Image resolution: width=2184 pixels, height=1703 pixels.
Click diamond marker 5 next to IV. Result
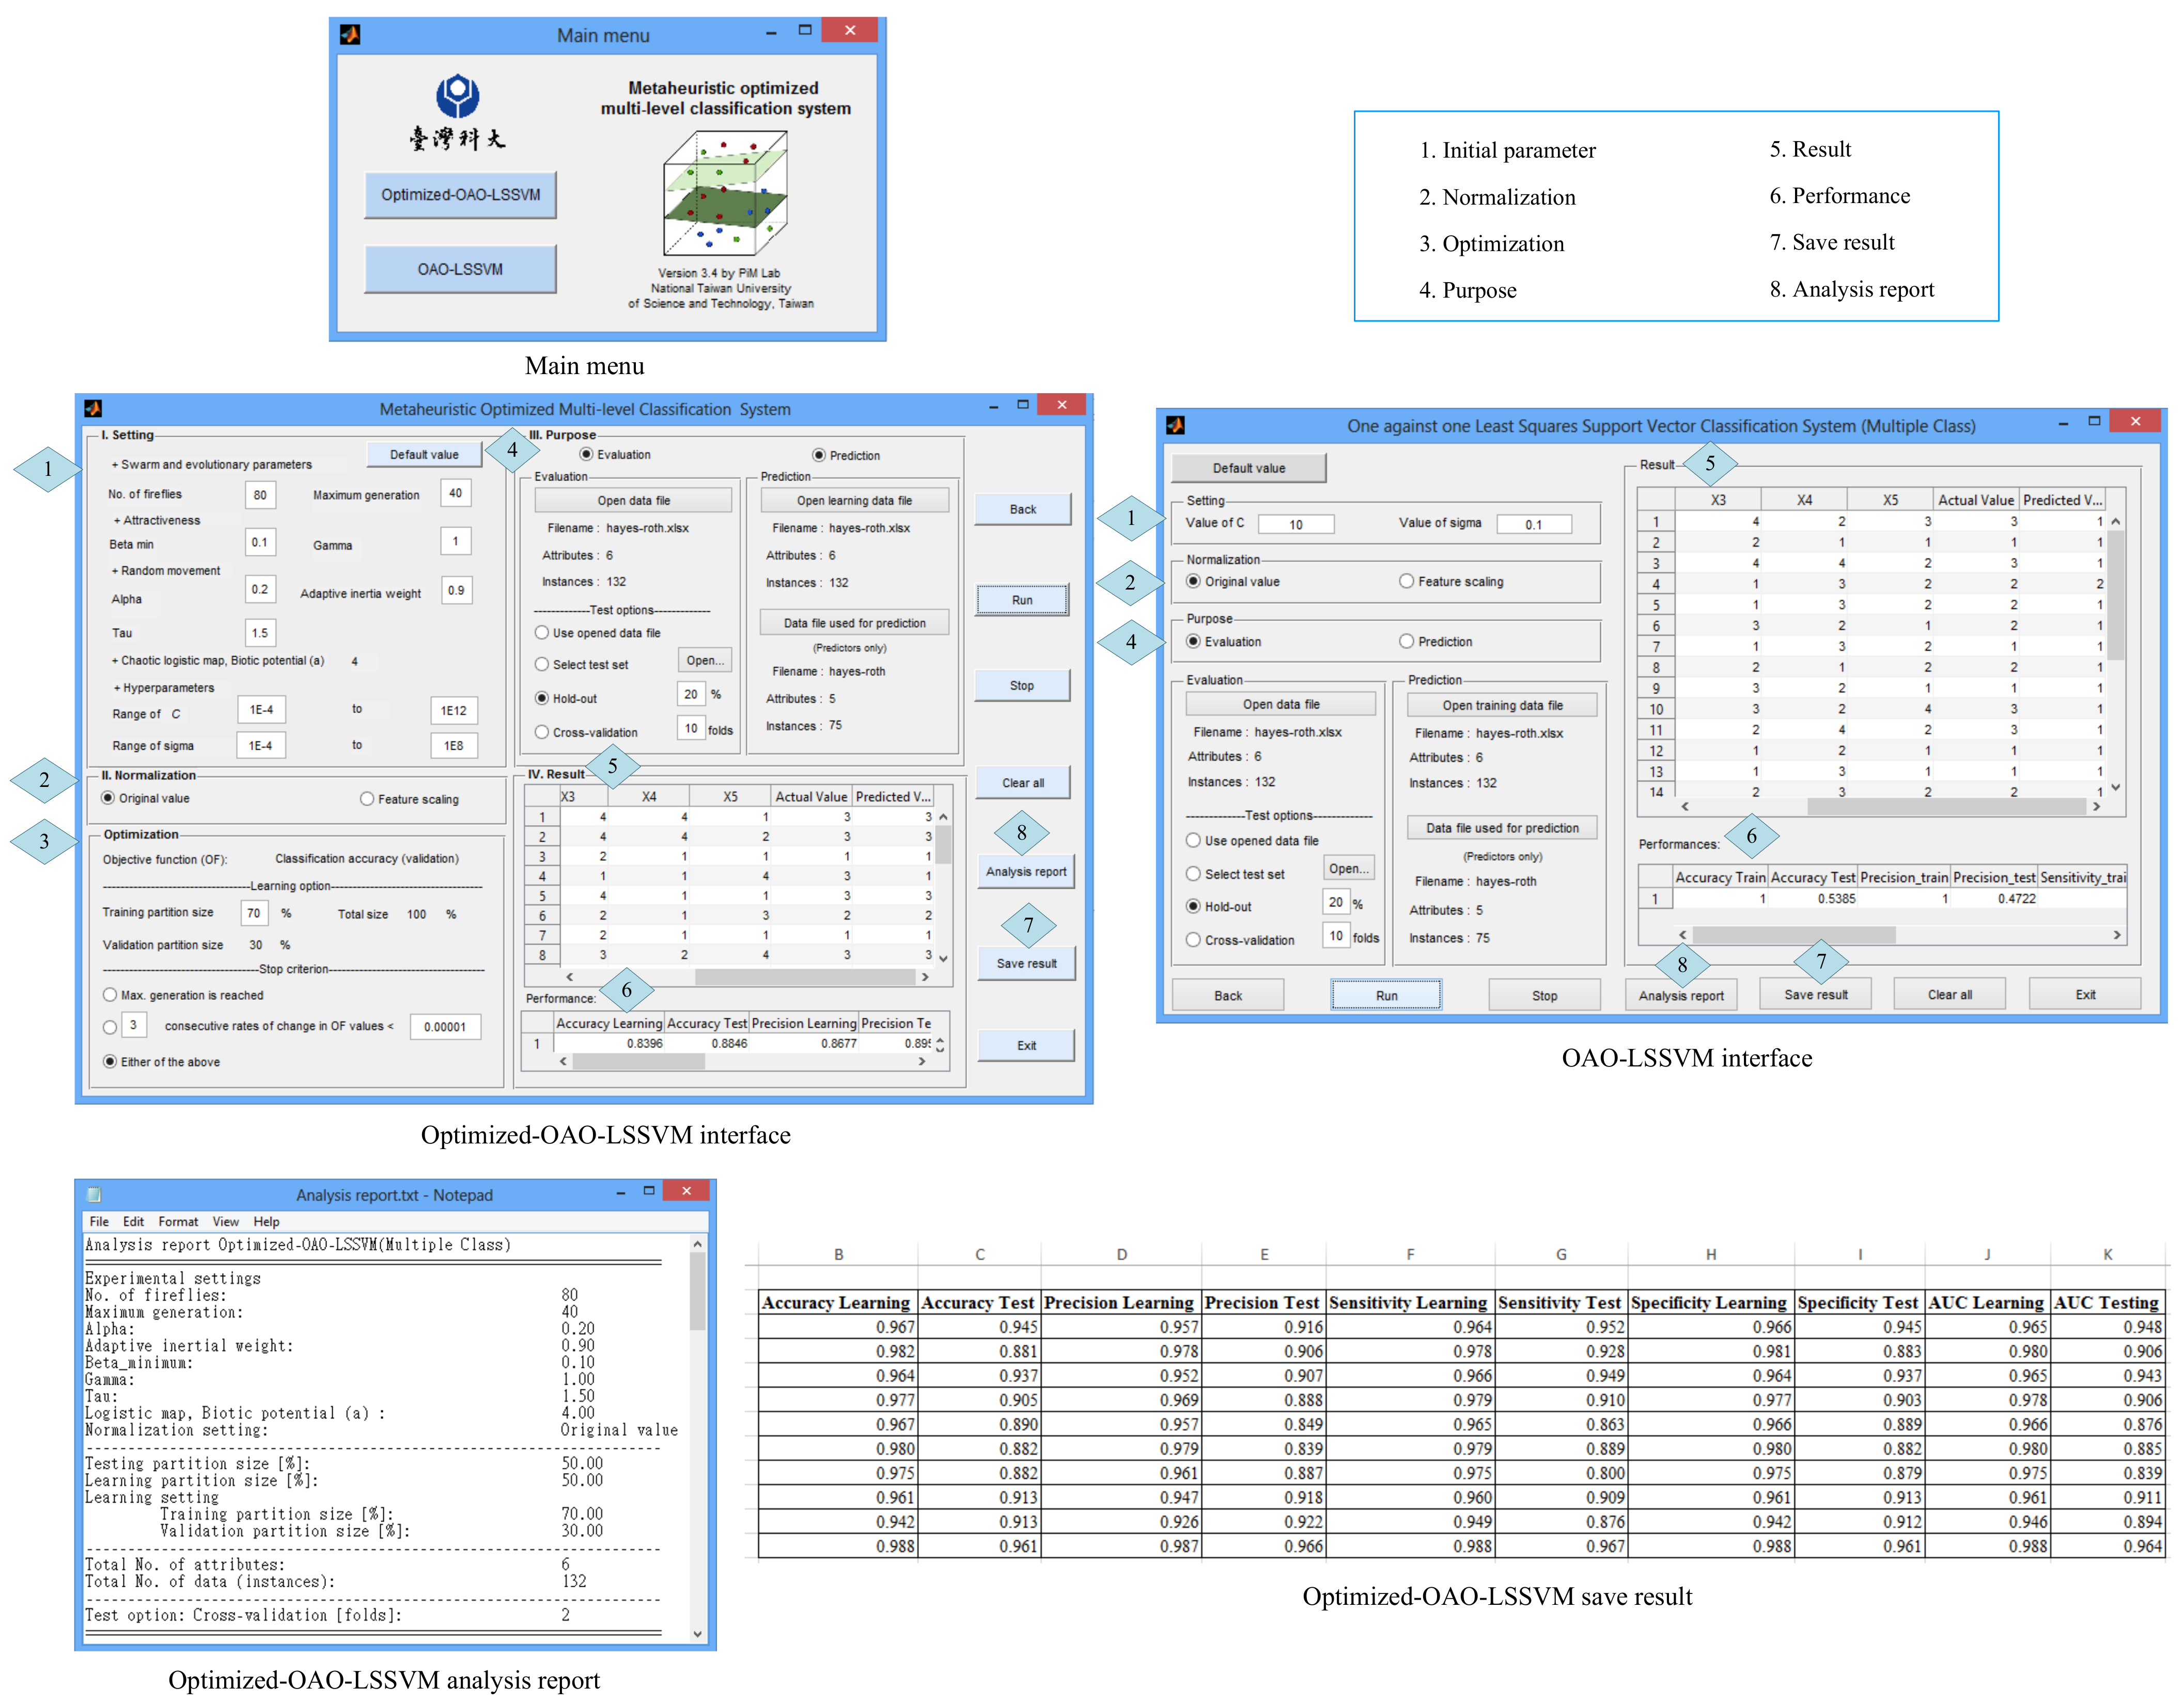coord(612,767)
